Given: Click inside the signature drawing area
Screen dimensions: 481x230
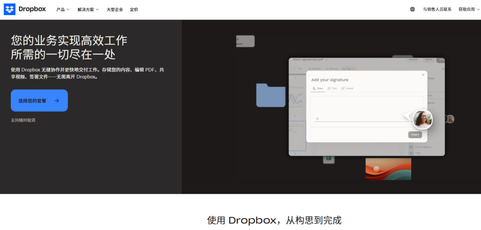Looking at the screenshot, I should click(366, 111).
